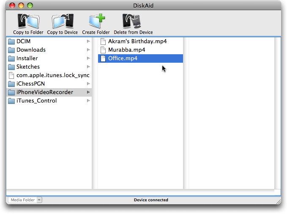
Task: Click the com.apple.itunes.lock_sync file name
Action: 53,75
